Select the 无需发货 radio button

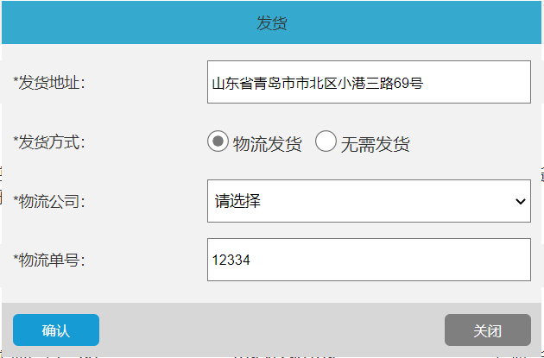click(x=326, y=142)
